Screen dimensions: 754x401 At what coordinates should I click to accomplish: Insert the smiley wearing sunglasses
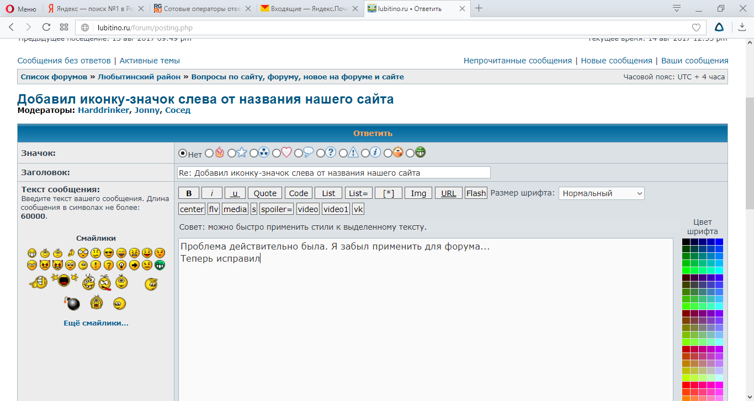click(109, 253)
